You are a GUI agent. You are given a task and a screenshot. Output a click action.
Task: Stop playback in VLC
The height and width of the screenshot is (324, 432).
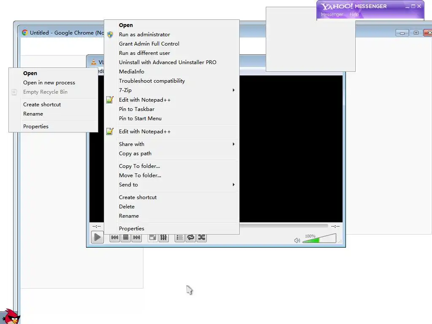click(x=126, y=237)
